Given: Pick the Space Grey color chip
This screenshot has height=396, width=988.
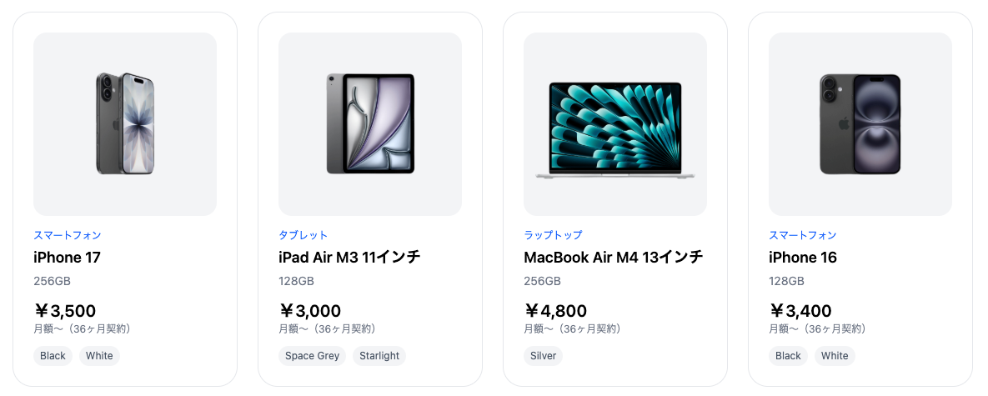Looking at the screenshot, I should [x=312, y=356].
